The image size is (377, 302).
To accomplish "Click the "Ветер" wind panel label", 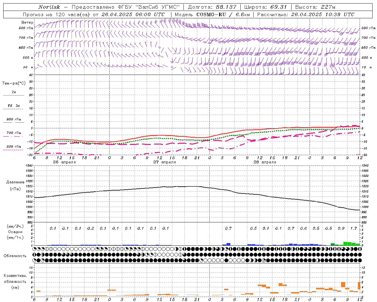I will pyautogui.click(x=27, y=22).
